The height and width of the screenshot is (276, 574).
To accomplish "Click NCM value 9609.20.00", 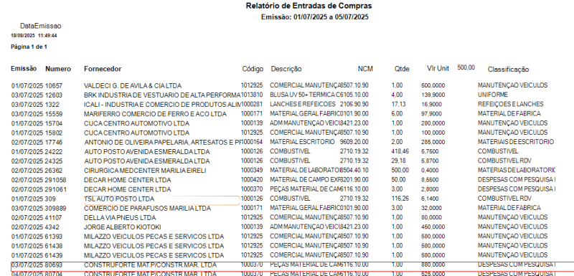I will [x=354, y=141].
